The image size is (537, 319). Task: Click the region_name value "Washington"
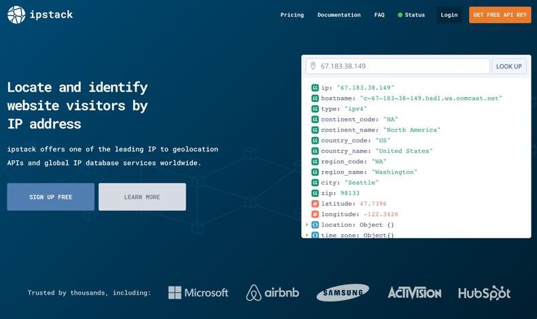394,172
